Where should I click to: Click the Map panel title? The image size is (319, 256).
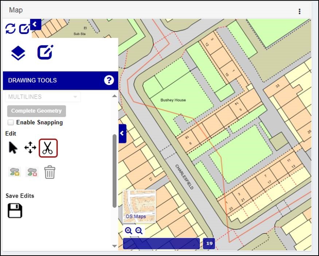click(16, 10)
